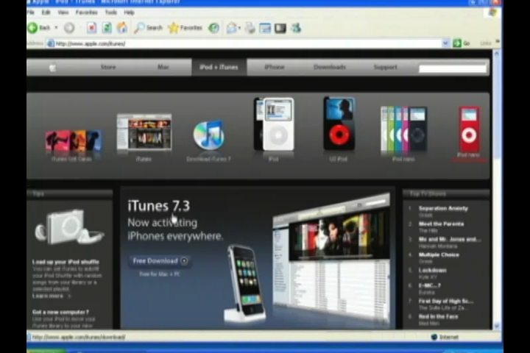Click the Back button in IE toolbar
Image resolution: width=530 pixels, height=353 pixels.
pyautogui.click(x=39, y=28)
